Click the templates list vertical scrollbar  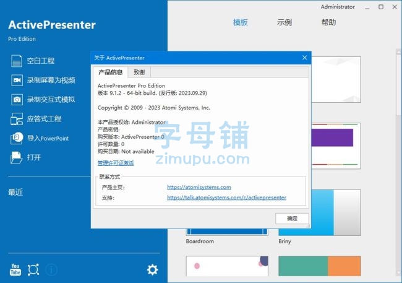point(398,162)
